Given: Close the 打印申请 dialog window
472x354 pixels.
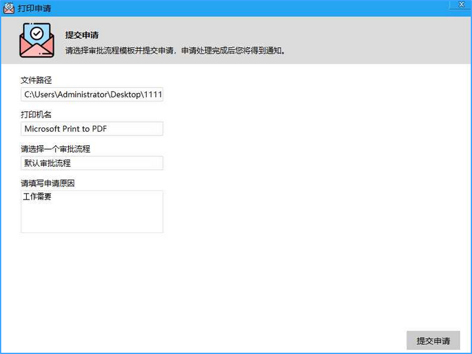Looking at the screenshot, I should point(461,5).
